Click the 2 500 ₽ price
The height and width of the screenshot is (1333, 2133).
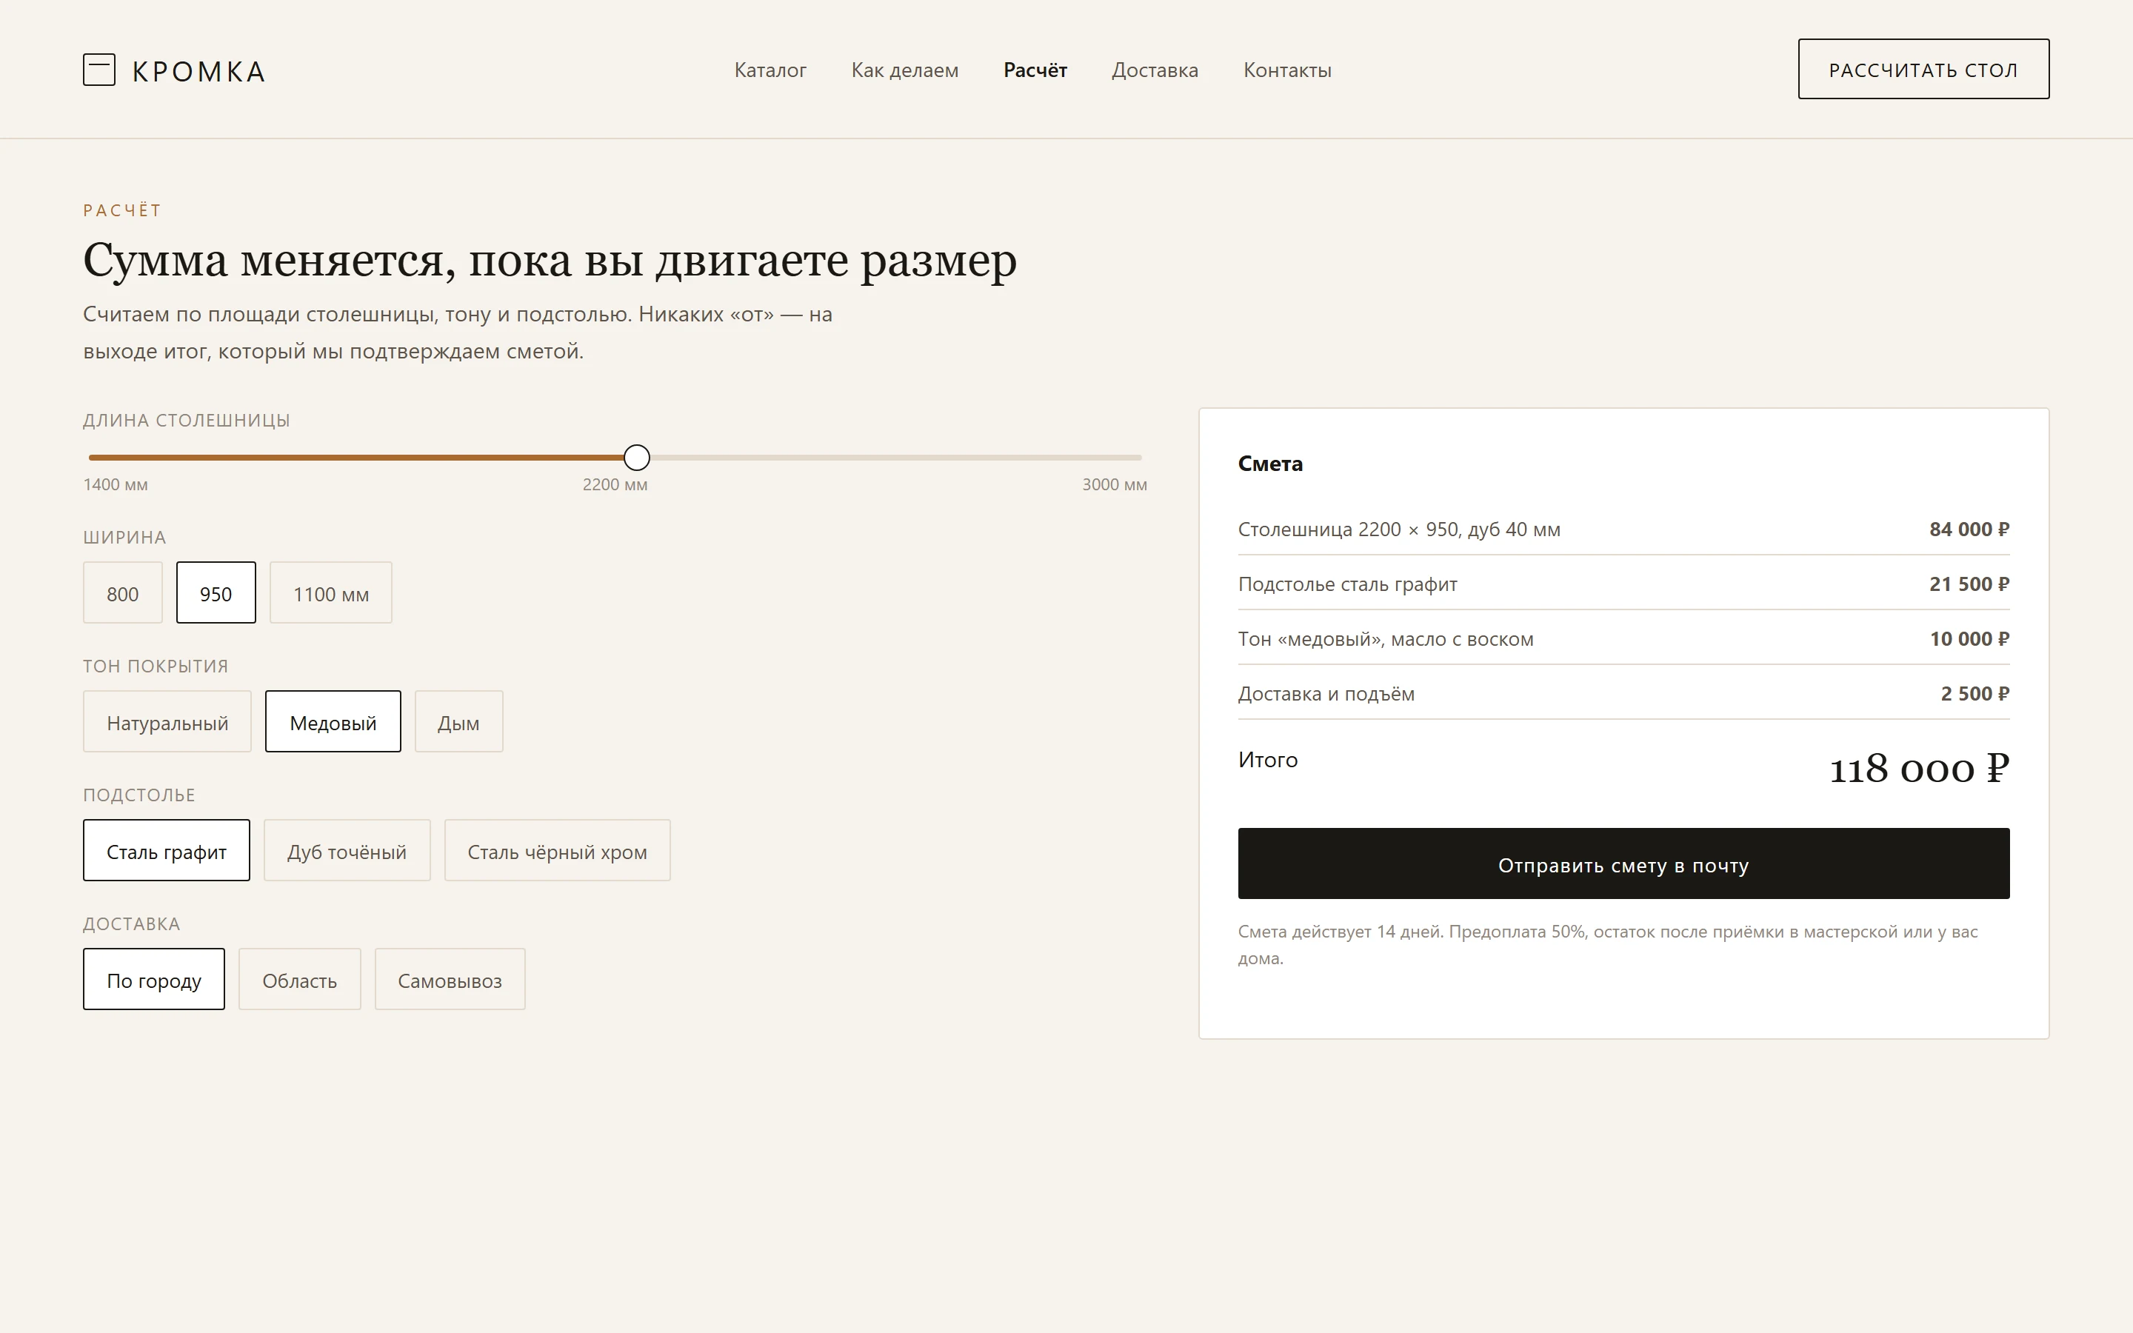coord(1975,693)
